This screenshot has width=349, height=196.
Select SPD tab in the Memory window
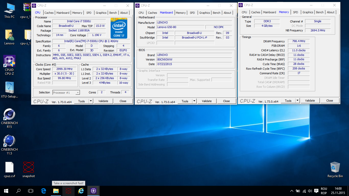(x=295, y=12)
